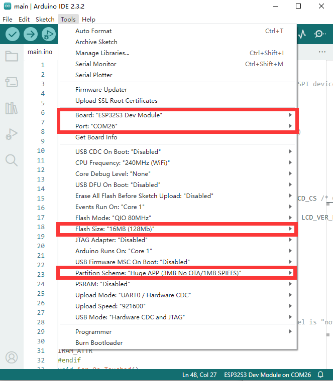This screenshot has height=381, width=333.
Task: Expand USB DFU On Boot submenu
Action: 177,184
